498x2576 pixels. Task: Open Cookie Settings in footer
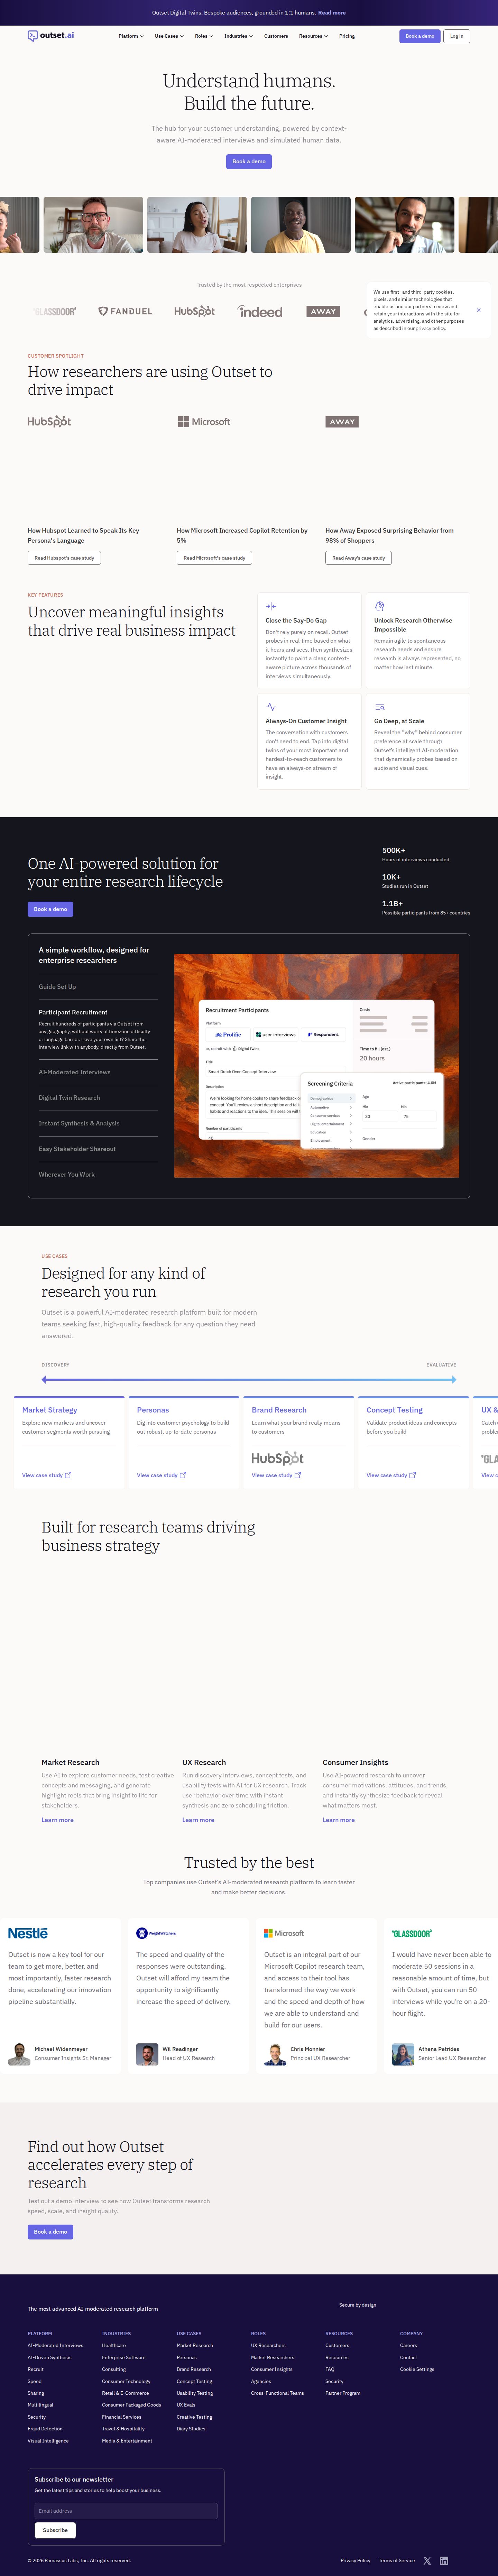point(417,2369)
